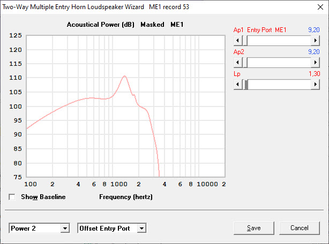Click the Lp label
The width and height of the screenshot is (329, 244).
(x=237, y=74)
